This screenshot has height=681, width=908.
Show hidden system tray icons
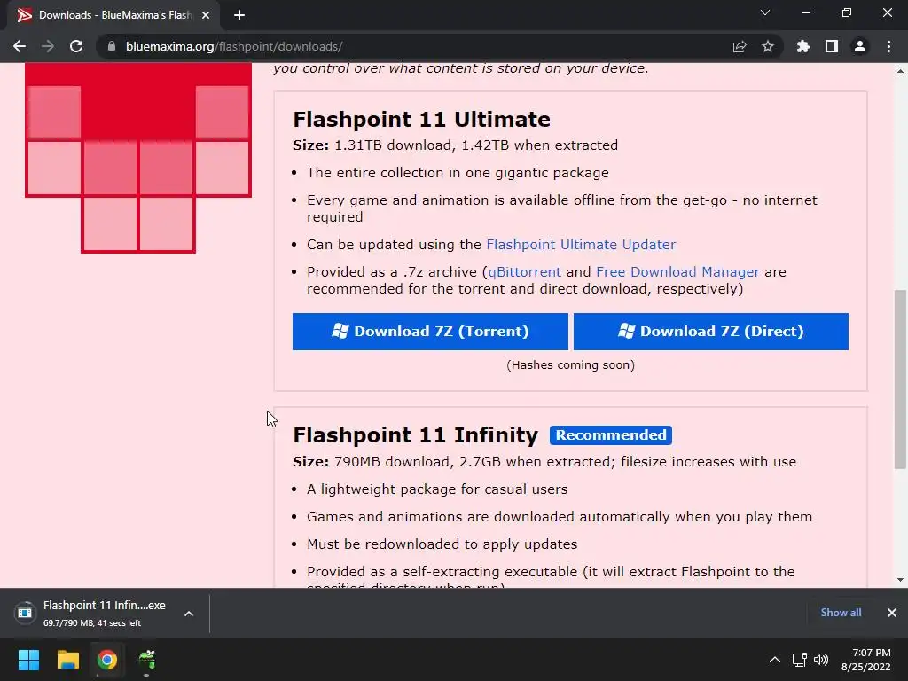point(774,660)
